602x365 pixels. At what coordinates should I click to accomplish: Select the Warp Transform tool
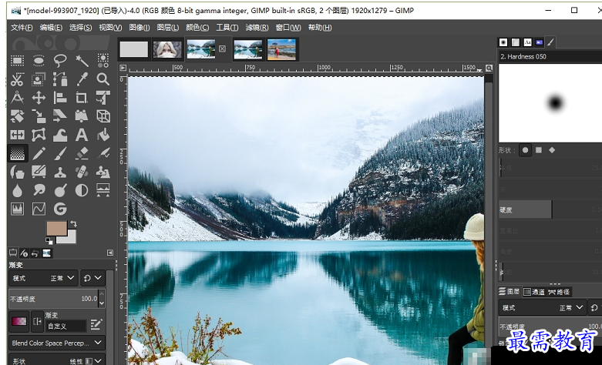pyautogui.click(x=60, y=135)
